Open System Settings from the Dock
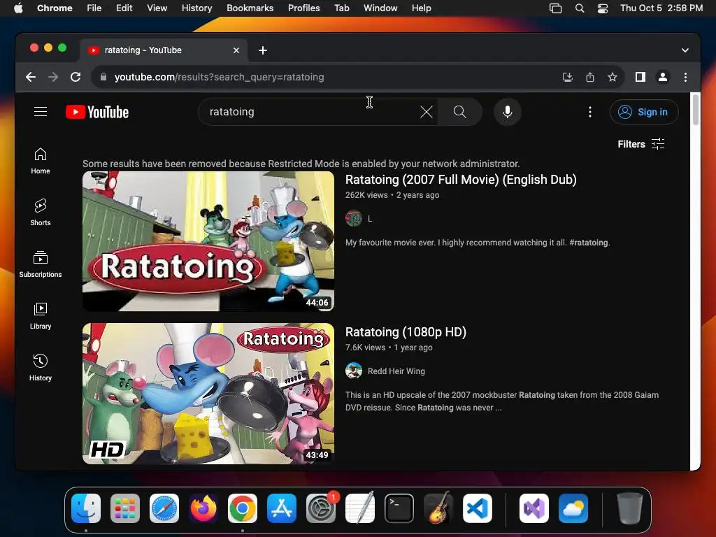The image size is (716, 537). 320,508
